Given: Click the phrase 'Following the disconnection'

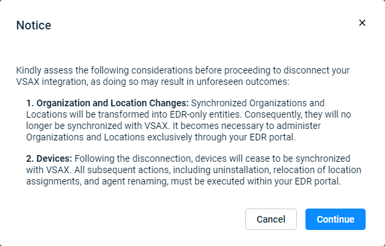Looking at the screenshot, I should click(x=134, y=158).
